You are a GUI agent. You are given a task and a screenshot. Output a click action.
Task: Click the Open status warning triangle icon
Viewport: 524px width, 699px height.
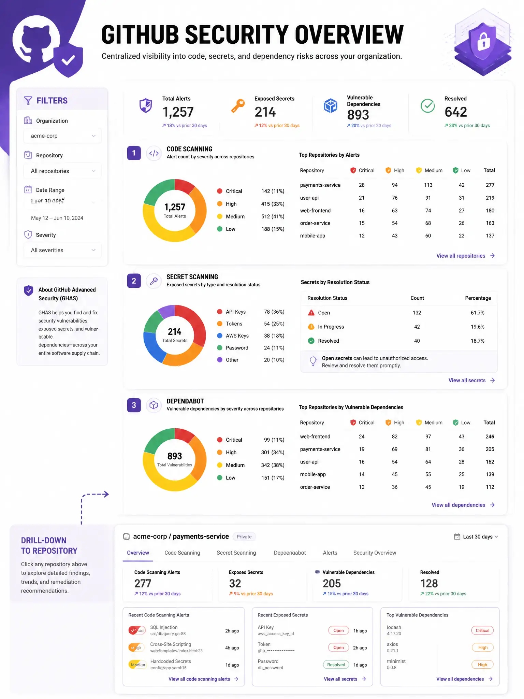click(x=311, y=313)
